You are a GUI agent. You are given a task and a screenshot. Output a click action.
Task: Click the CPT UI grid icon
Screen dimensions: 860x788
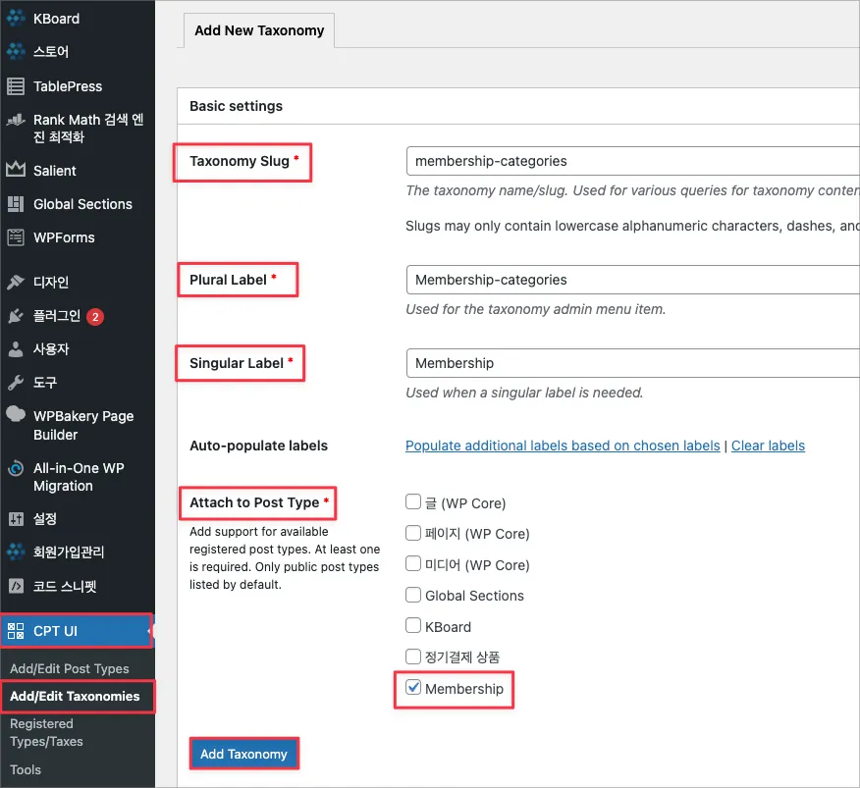click(16, 631)
